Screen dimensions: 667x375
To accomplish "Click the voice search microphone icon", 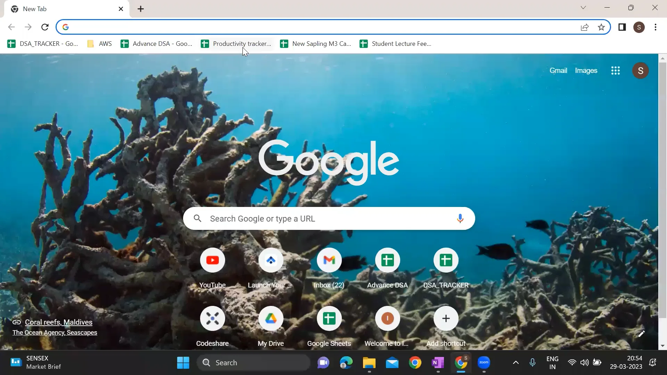I will (x=460, y=218).
